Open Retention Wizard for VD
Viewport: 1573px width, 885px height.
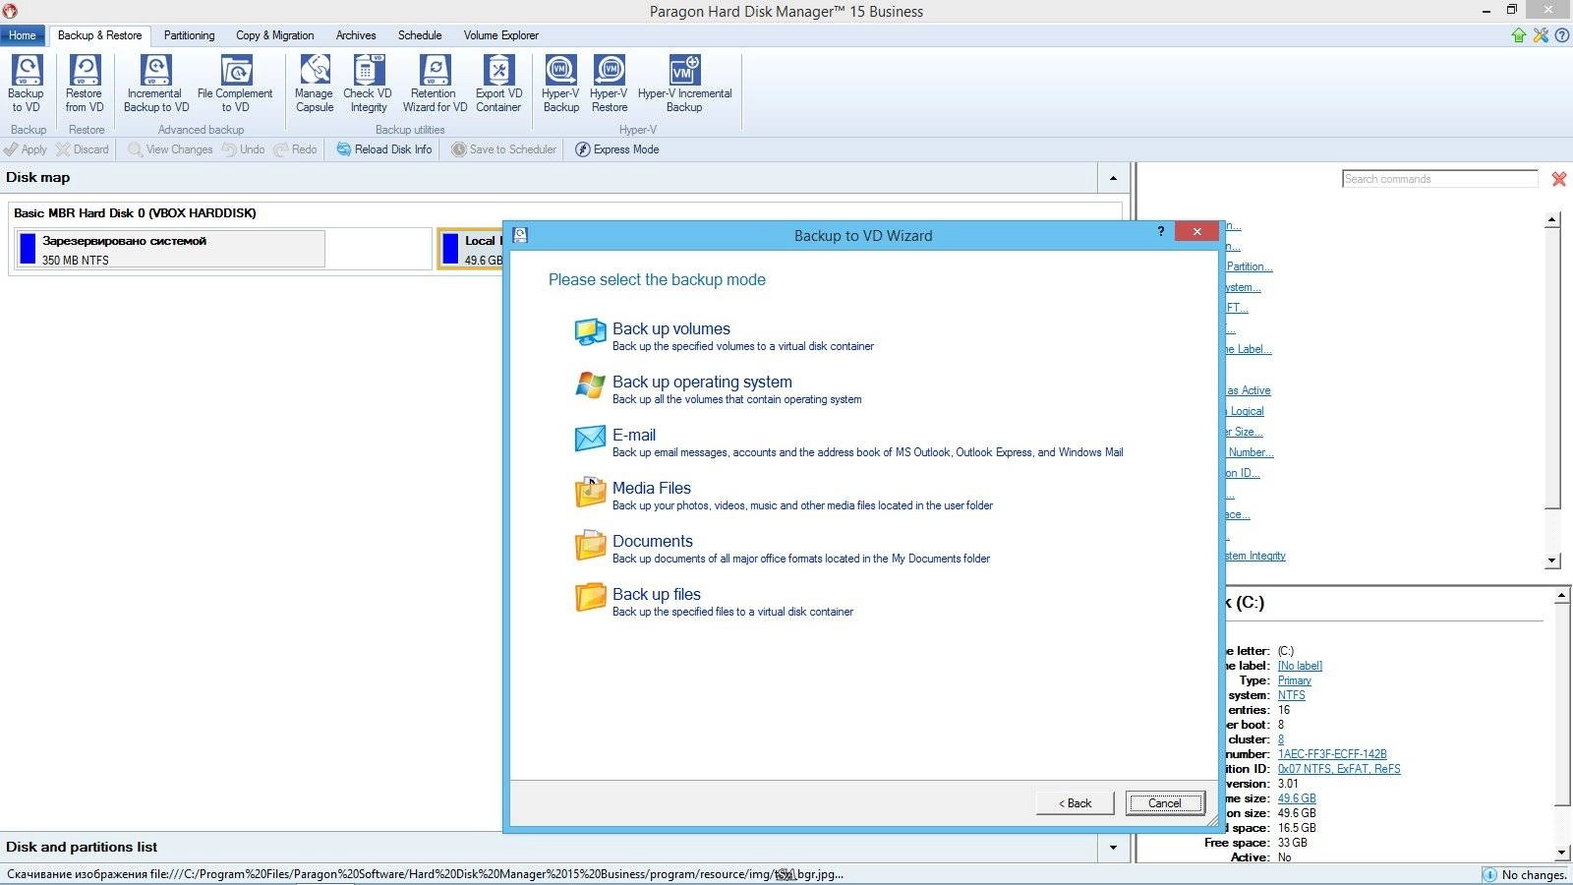point(435,85)
